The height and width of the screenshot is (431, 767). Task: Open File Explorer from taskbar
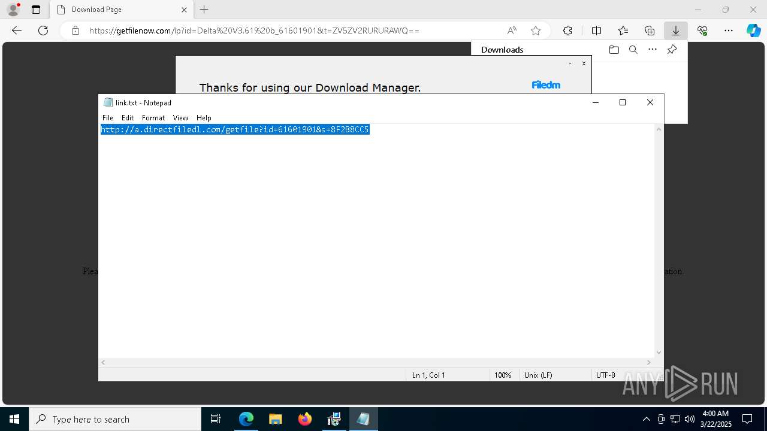(276, 419)
